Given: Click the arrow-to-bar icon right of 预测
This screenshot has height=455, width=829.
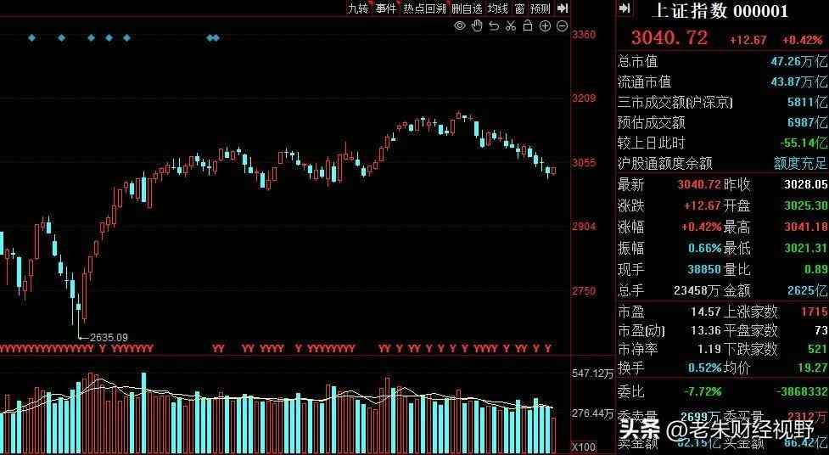Looking at the screenshot, I should (x=563, y=8).
